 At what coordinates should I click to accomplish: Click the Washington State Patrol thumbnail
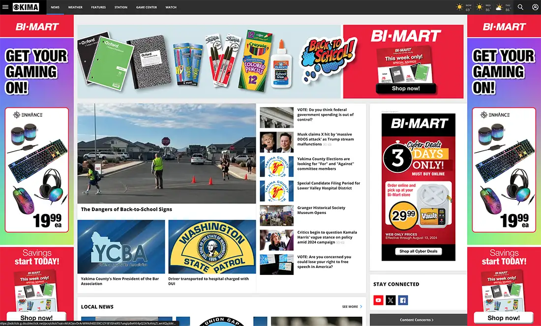pos(212,247)
